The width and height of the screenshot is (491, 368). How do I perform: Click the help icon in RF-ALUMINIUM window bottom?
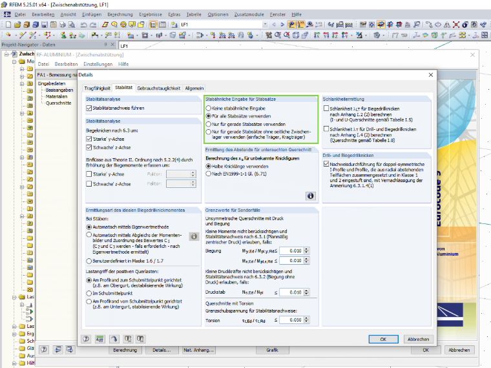point(44,350)
